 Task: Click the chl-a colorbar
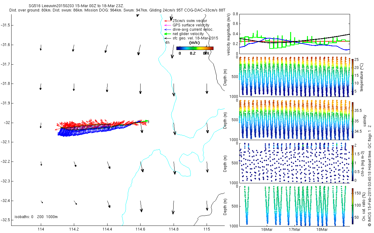coord(352,163)
